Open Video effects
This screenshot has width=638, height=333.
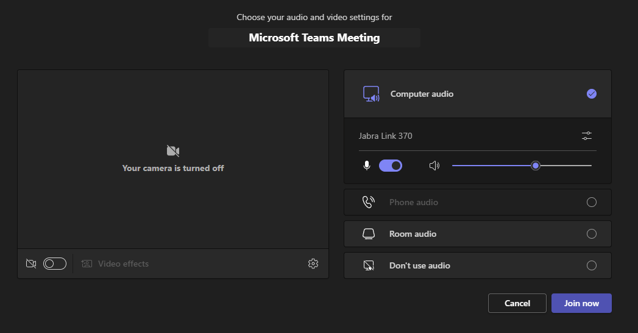coord(115,264)
